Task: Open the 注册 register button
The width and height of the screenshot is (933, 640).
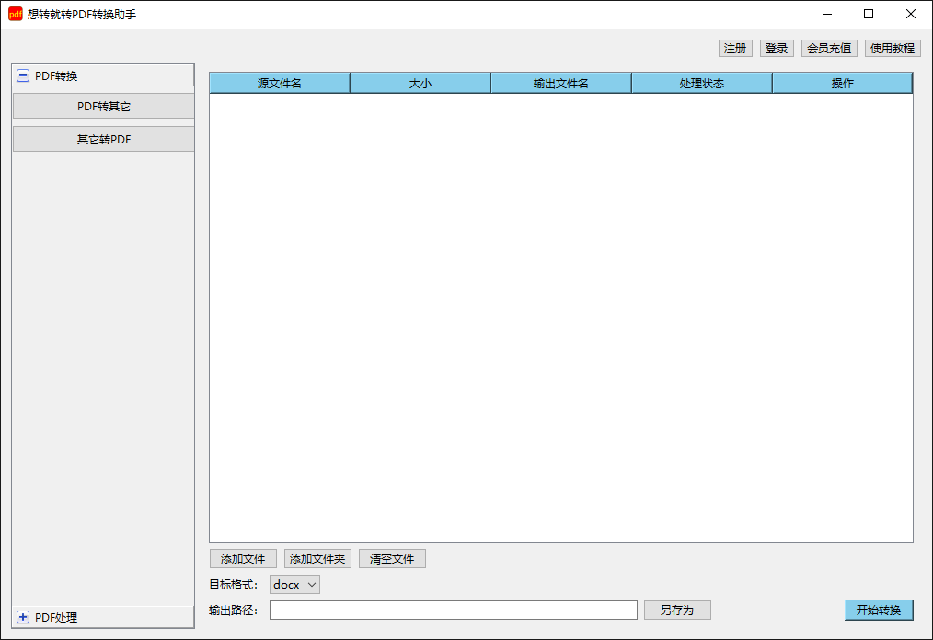Action: pos(735,48)
